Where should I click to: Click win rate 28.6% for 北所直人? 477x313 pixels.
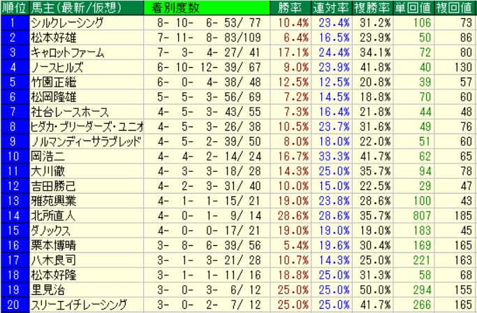[293, 216]
